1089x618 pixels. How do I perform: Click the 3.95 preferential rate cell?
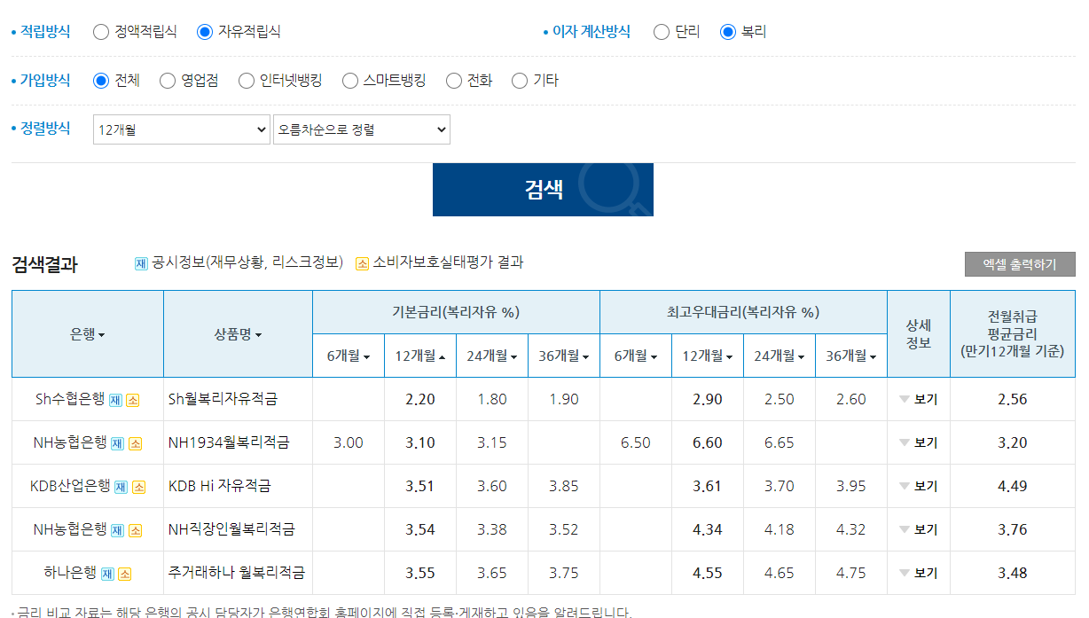851,487
